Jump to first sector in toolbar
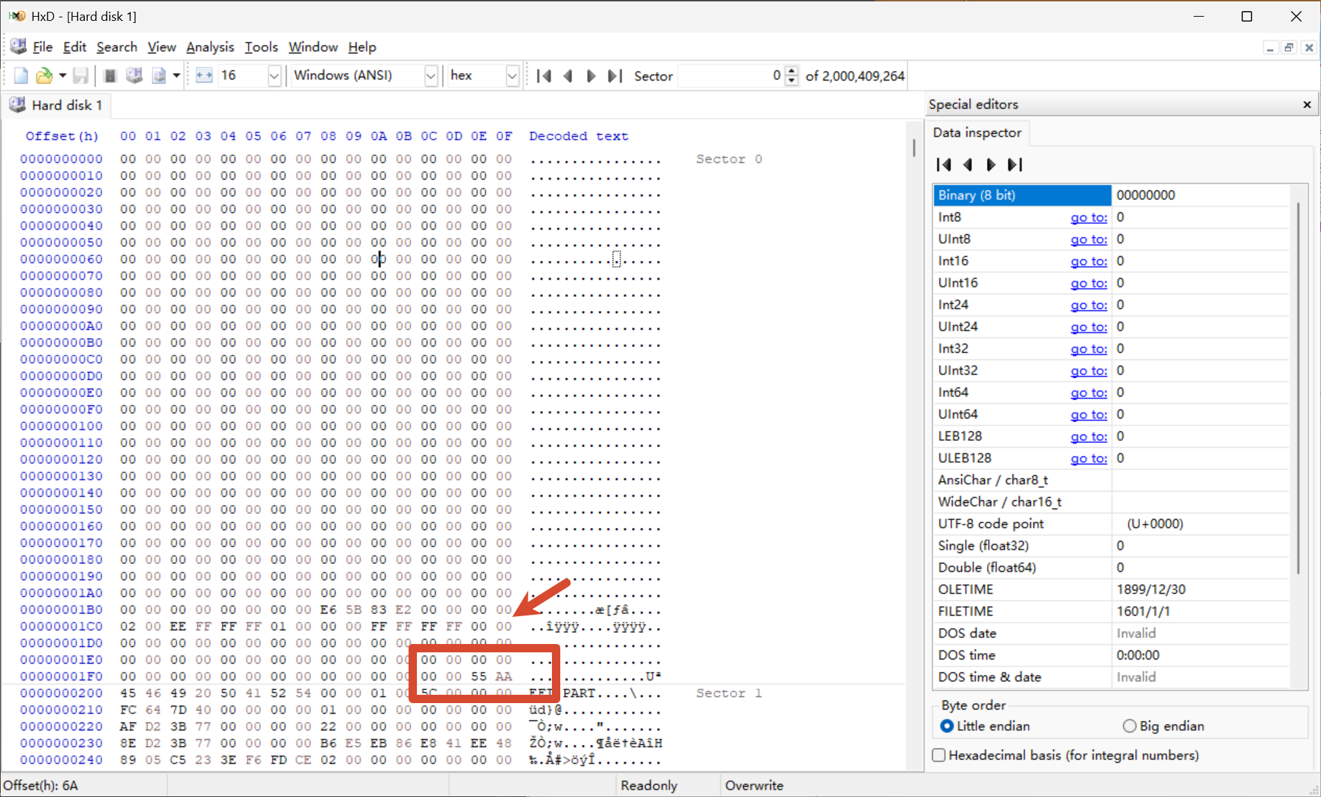The height and width of the screenshot is (797, 1321). click(x=544, y=76)
